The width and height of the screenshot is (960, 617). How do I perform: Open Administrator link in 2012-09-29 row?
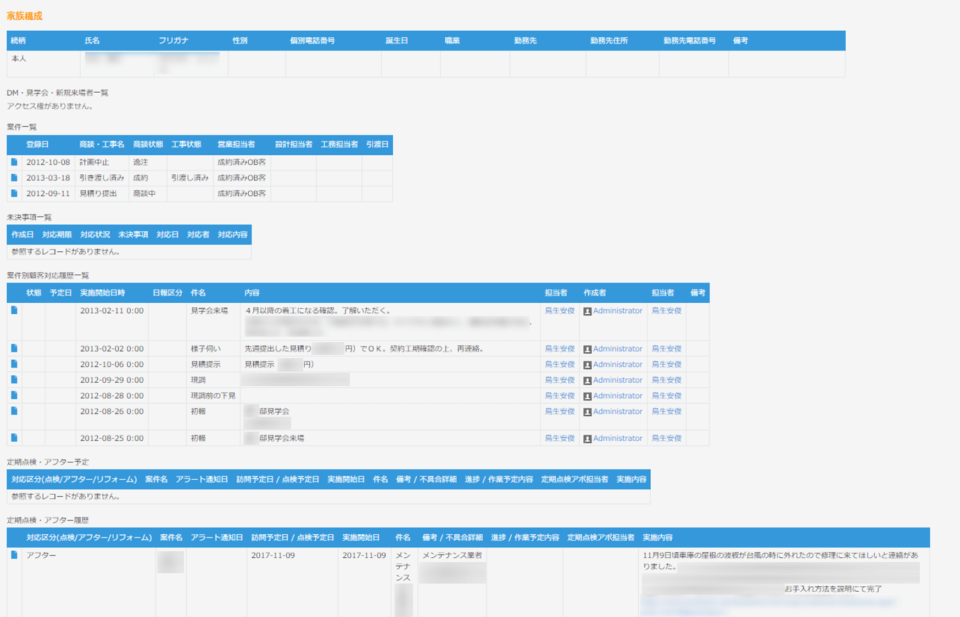click(x=617, y=380)
